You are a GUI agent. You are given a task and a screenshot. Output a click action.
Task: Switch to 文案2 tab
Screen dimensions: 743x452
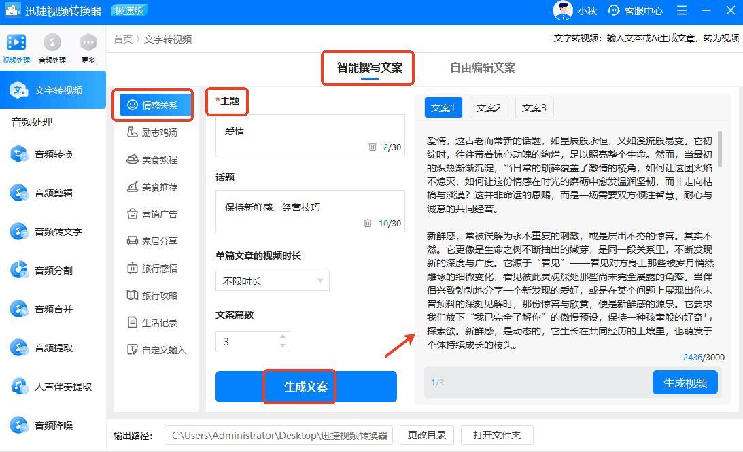pyautogui.click(x=488, y=107)
